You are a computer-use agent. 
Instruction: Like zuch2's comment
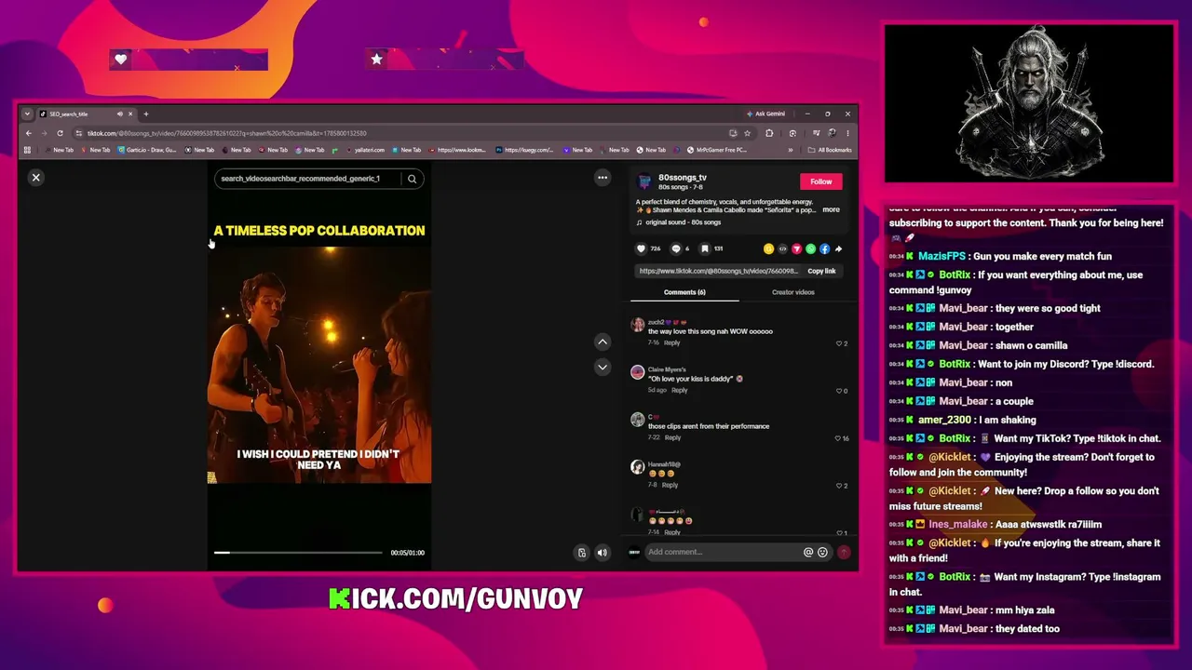coord(839,343)
